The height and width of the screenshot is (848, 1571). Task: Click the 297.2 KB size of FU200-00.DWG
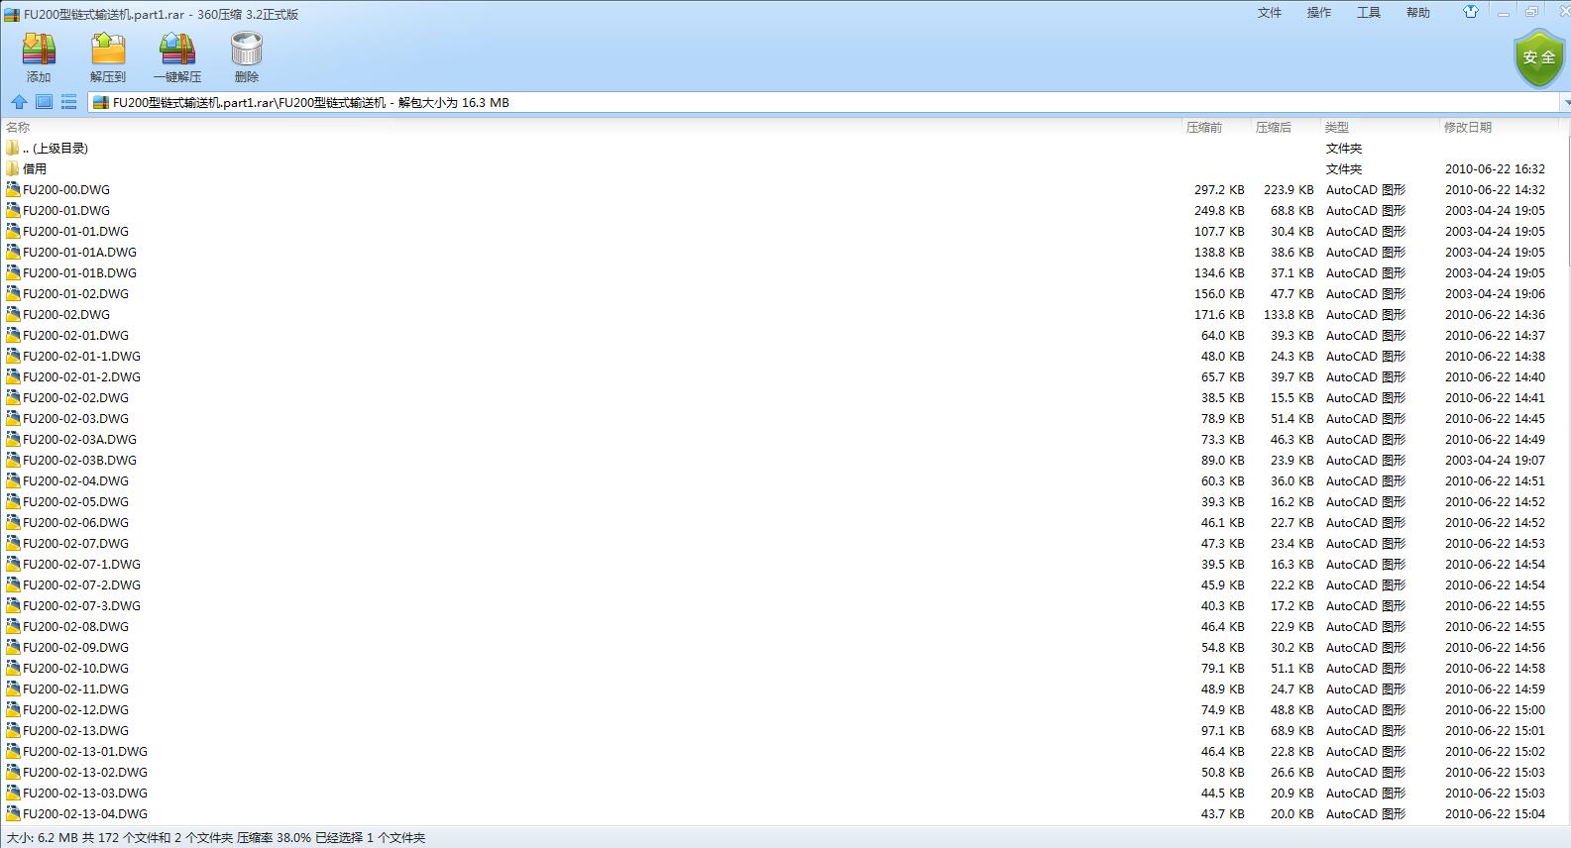tap(1219, 189)
